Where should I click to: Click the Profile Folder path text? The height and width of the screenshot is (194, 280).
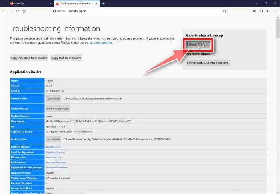pos(117,139)
